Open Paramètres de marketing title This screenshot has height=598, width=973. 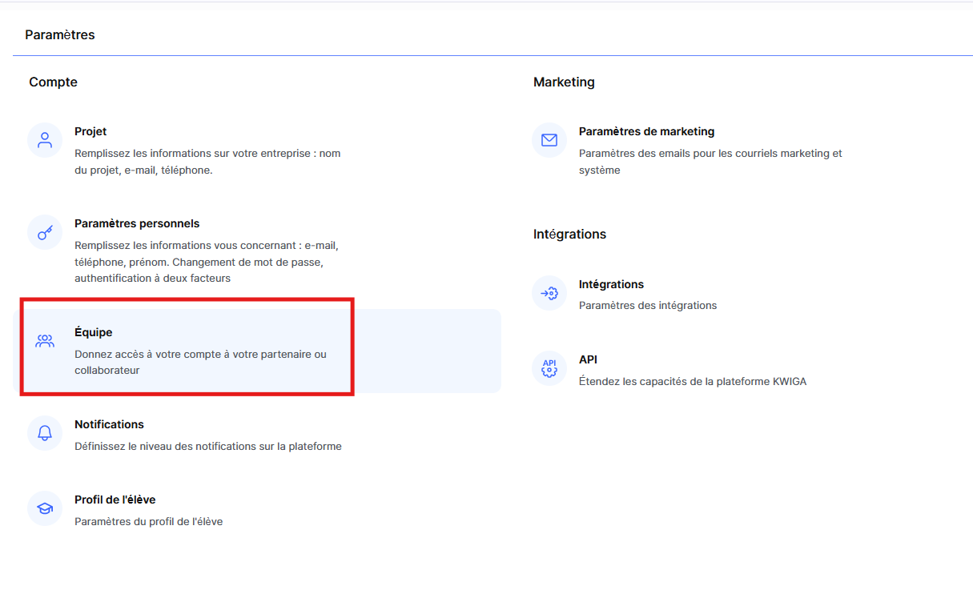[646, 131]
